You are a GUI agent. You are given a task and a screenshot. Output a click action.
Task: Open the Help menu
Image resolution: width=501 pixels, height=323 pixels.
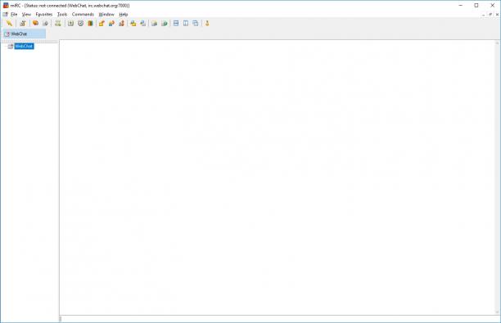click(x=124, y=15)
